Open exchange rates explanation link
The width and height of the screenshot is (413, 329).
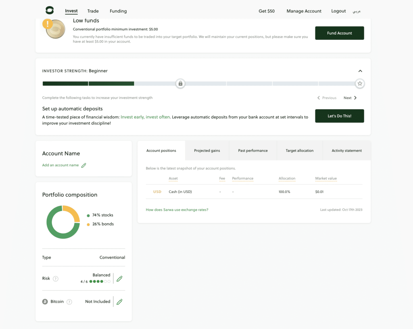177,210
